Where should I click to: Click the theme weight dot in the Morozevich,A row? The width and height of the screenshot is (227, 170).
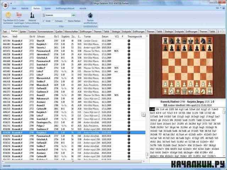click(x=129, y=78)
